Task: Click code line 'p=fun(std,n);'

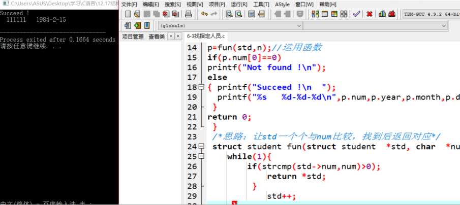Action: pos(239,47)
